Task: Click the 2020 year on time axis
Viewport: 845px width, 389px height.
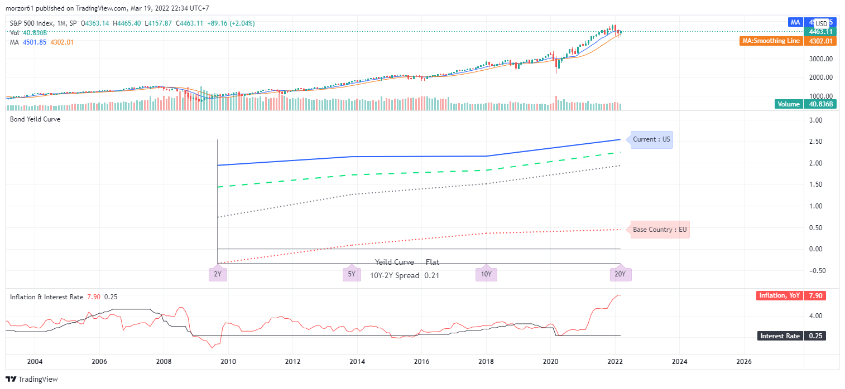Action: click(551, 361)
